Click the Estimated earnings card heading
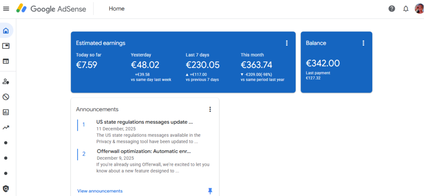Viewport: 424px width, 196px height. (101, 43)
